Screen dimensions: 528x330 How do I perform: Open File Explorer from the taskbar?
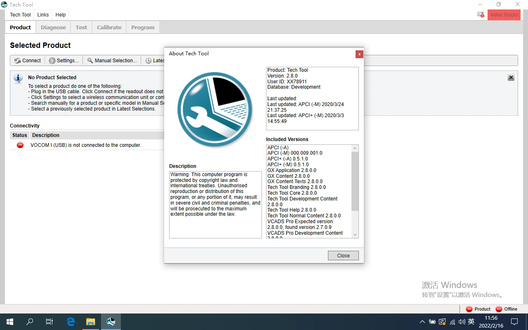[x=90, y=322]
